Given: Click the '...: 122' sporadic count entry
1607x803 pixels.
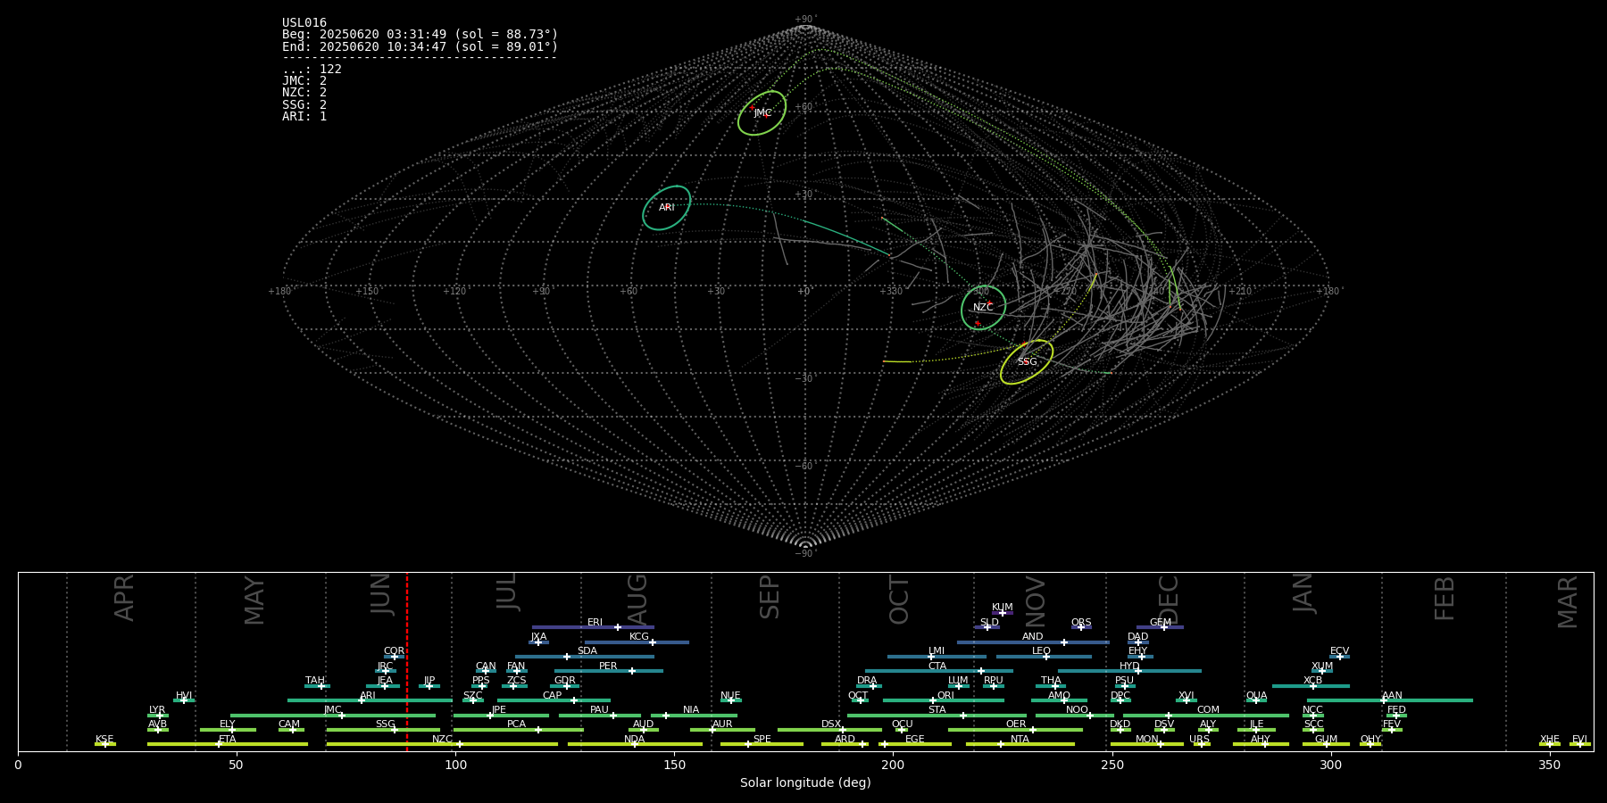Looking at the screenshot, I should 312,70.
